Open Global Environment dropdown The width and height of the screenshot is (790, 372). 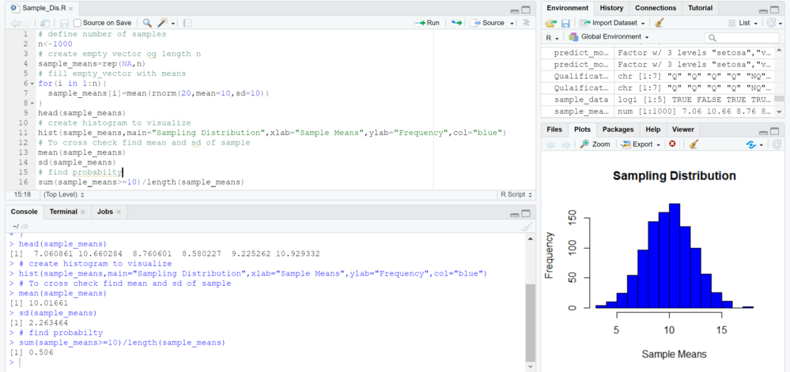tap(609, 37)
